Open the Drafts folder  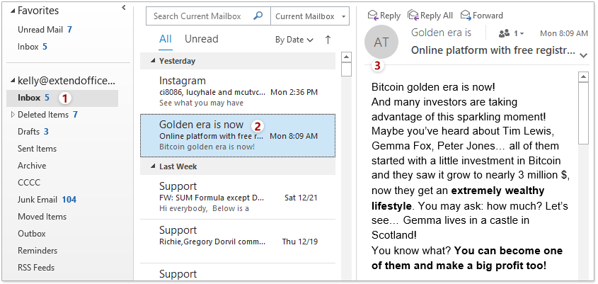click(x=33, y=132)
